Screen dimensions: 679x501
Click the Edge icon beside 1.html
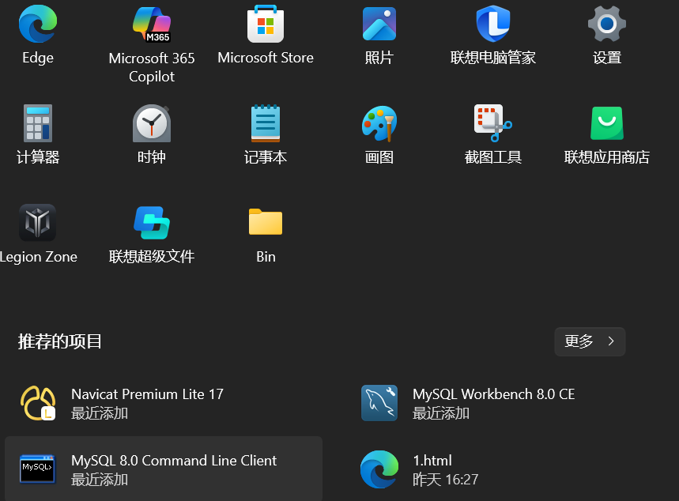point(379,469)
